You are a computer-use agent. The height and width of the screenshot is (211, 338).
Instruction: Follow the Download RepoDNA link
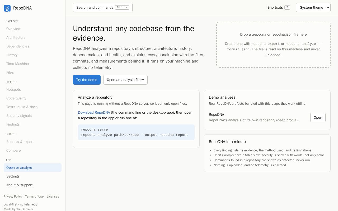point(94,112)
